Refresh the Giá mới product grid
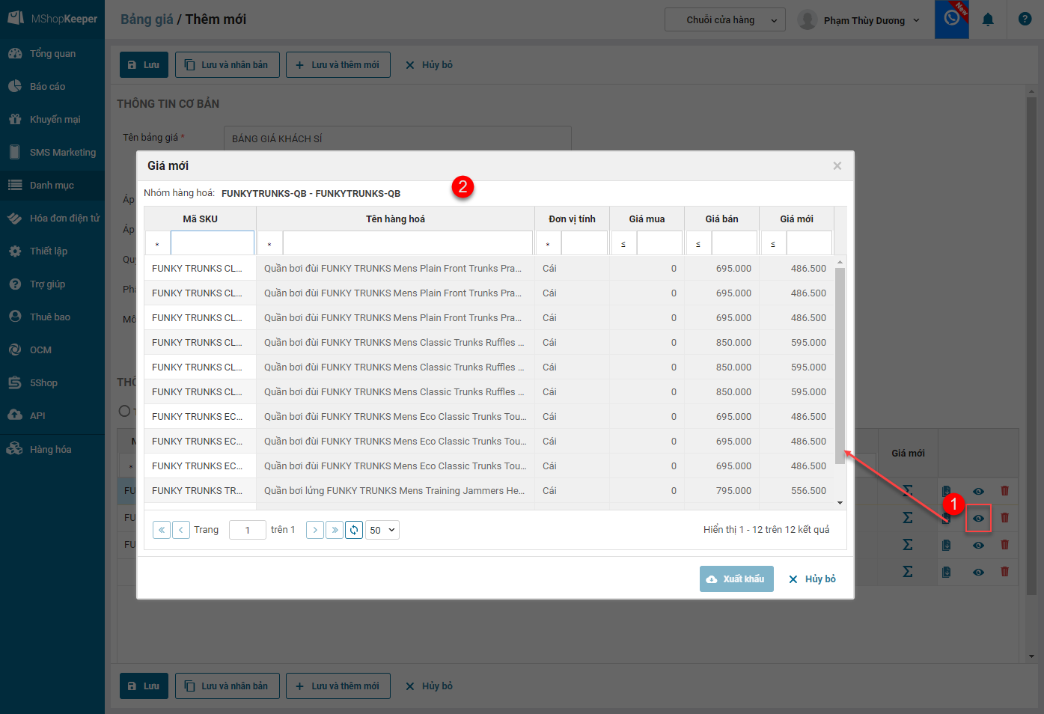The height and width of the screenshot is (714, 1044). (354, 530)
